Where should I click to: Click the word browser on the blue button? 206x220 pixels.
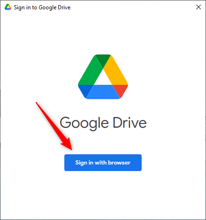[x=119, y=163]
